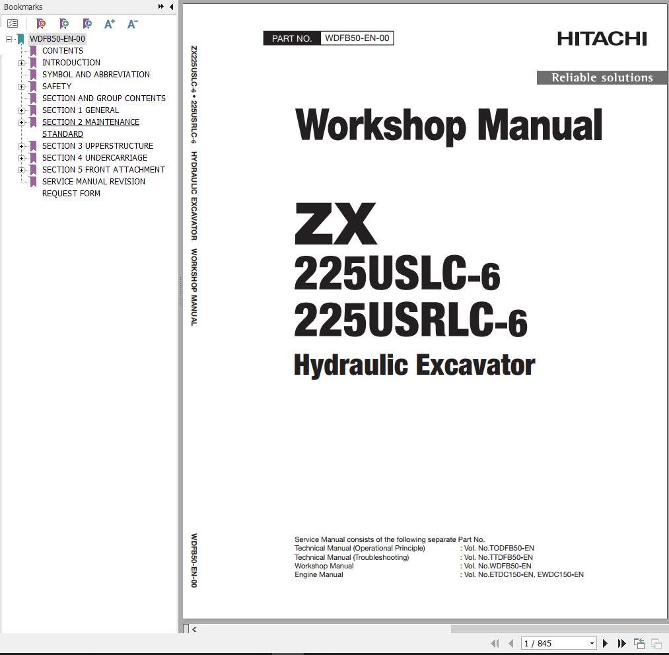Expand the SAFETY bookmark node
The width and height of the screenshot is (669, 655).
coord(21,87)
